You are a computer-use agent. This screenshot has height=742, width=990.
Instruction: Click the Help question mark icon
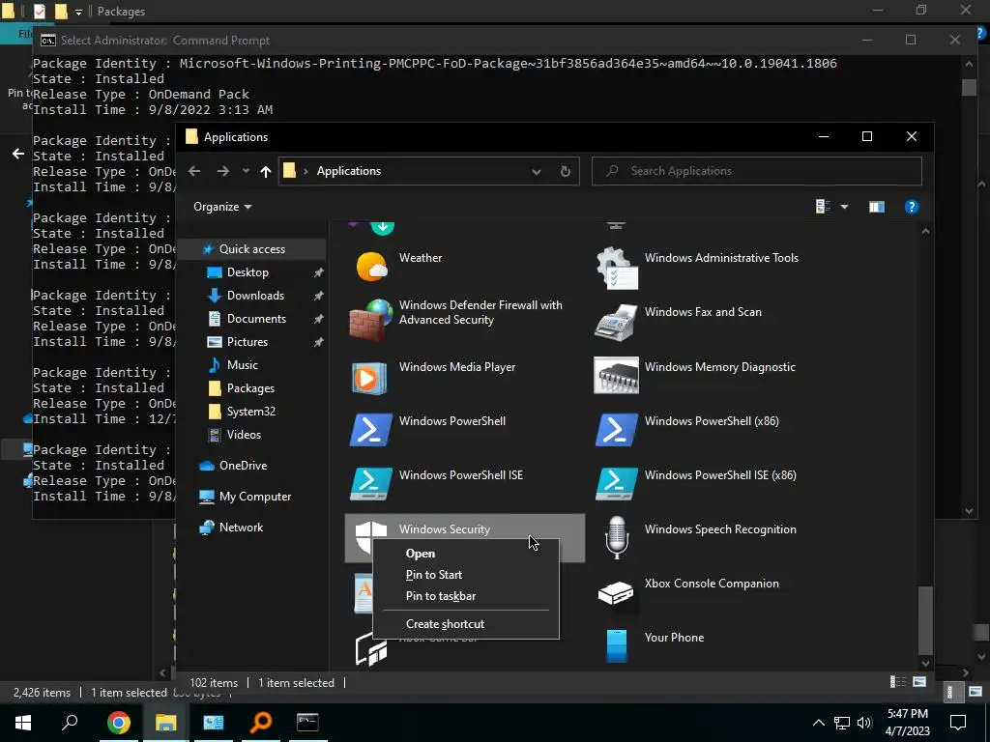(911, 207)
